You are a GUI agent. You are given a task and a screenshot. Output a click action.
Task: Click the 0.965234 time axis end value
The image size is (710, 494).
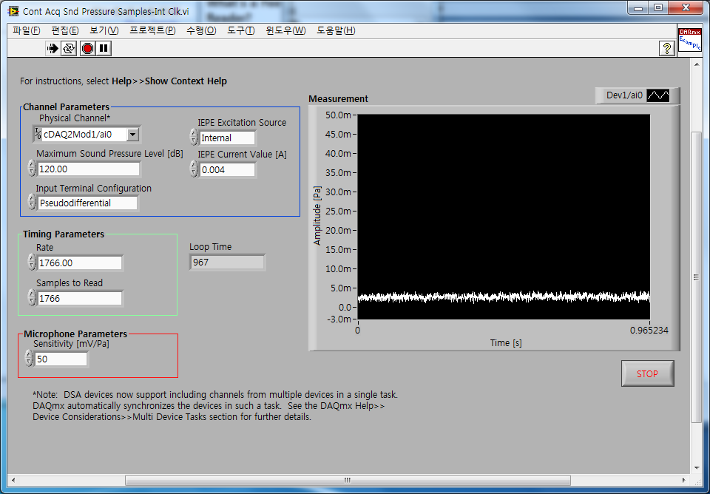tap(649, 330)
